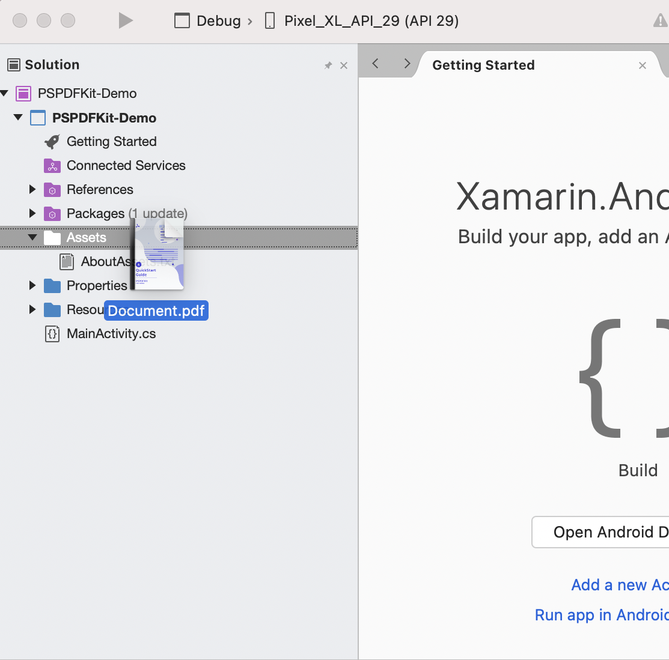The image size is (669, 660).
Task: Click the Properties folder icon
Action: [x=52, y=286]
